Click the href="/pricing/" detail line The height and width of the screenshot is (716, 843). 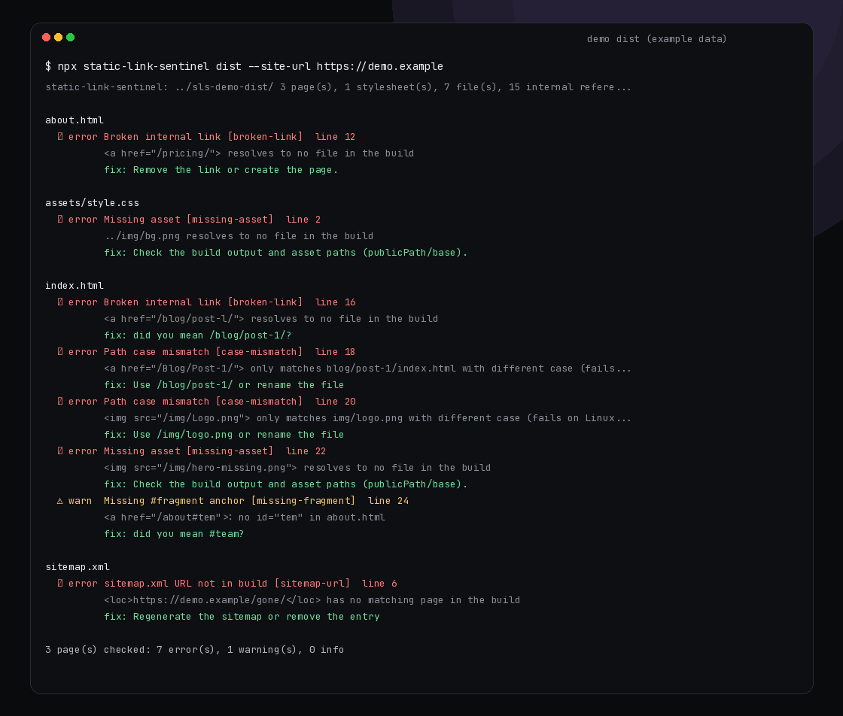pos(259,153)
